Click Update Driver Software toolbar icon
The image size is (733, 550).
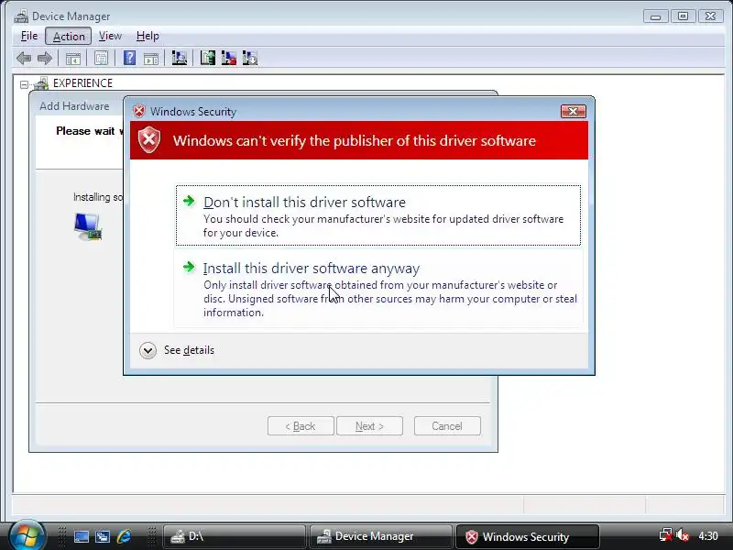[x=208, y=58]
